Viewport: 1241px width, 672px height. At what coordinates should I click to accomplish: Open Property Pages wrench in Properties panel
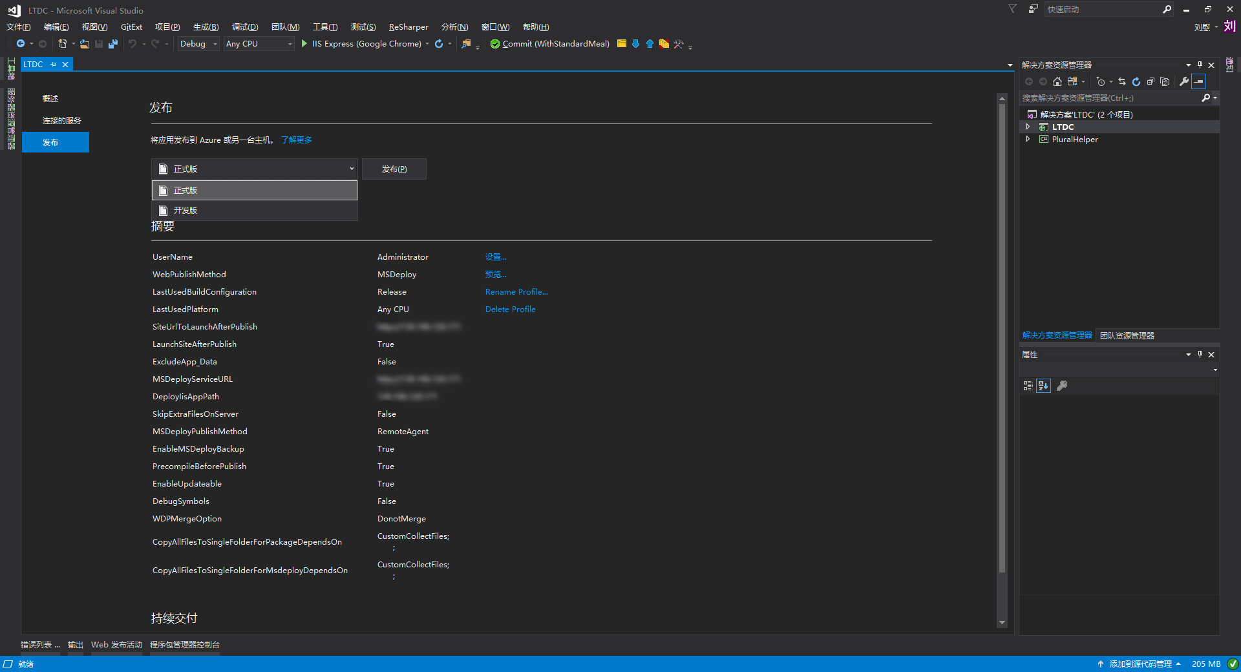click(1061, 386)
